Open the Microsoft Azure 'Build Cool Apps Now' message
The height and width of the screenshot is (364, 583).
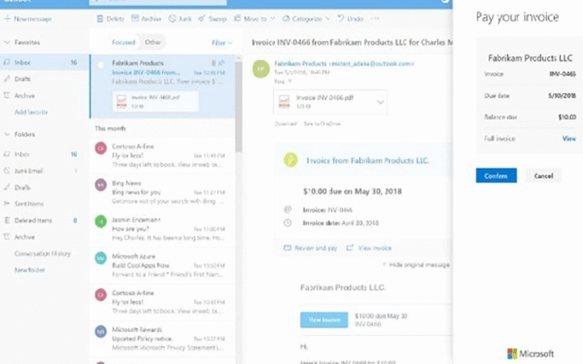coord(162,265)
